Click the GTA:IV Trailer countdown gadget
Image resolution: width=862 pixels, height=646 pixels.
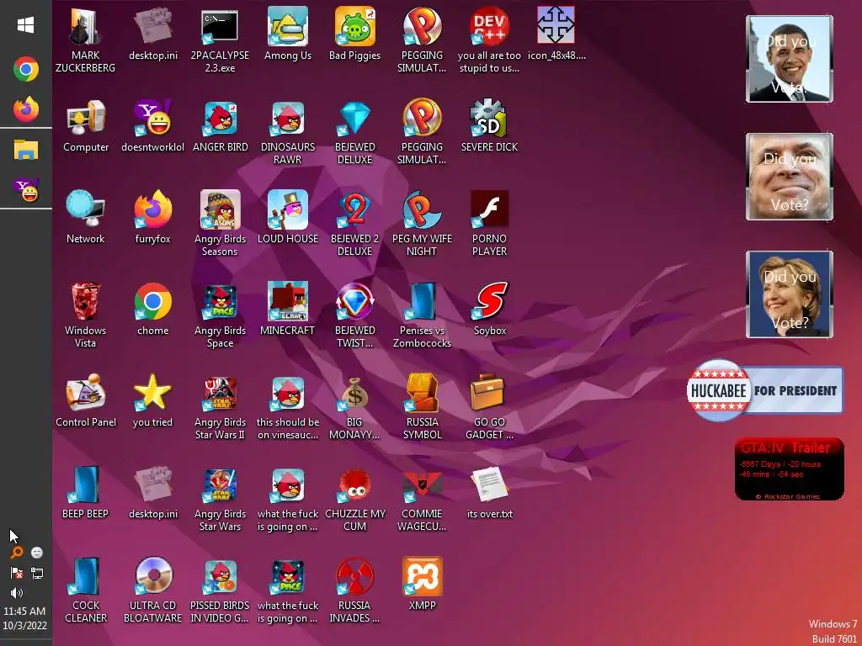pyautogui.click(x=790, y=469)
